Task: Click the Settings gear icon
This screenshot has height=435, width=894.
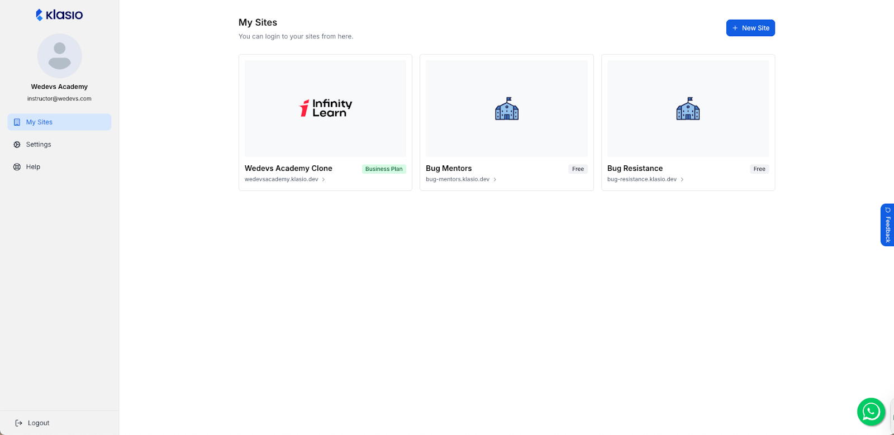Action: [x=17, y=145]
